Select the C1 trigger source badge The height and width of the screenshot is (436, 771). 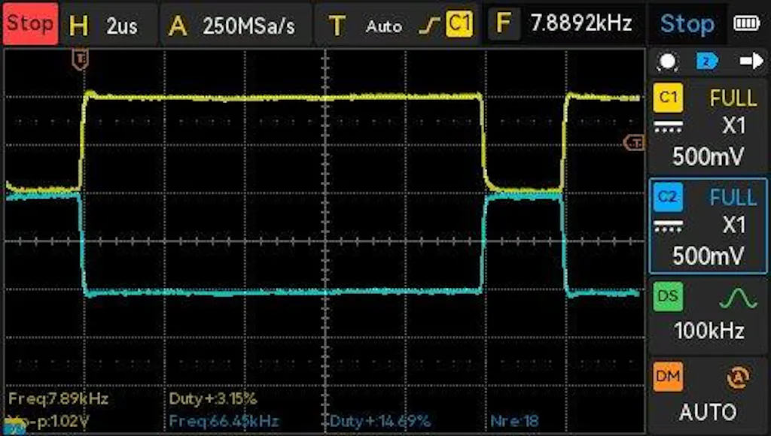click(459, 24)
